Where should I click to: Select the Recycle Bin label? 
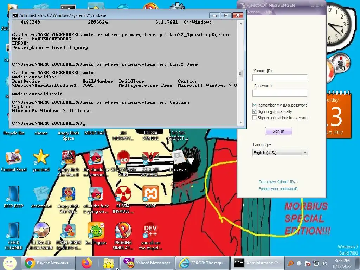coord(14,133)
